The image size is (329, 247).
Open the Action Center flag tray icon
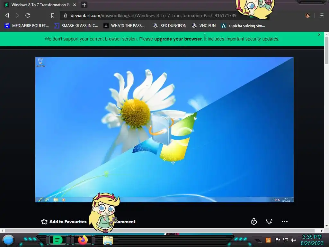[x=278, y=240]
